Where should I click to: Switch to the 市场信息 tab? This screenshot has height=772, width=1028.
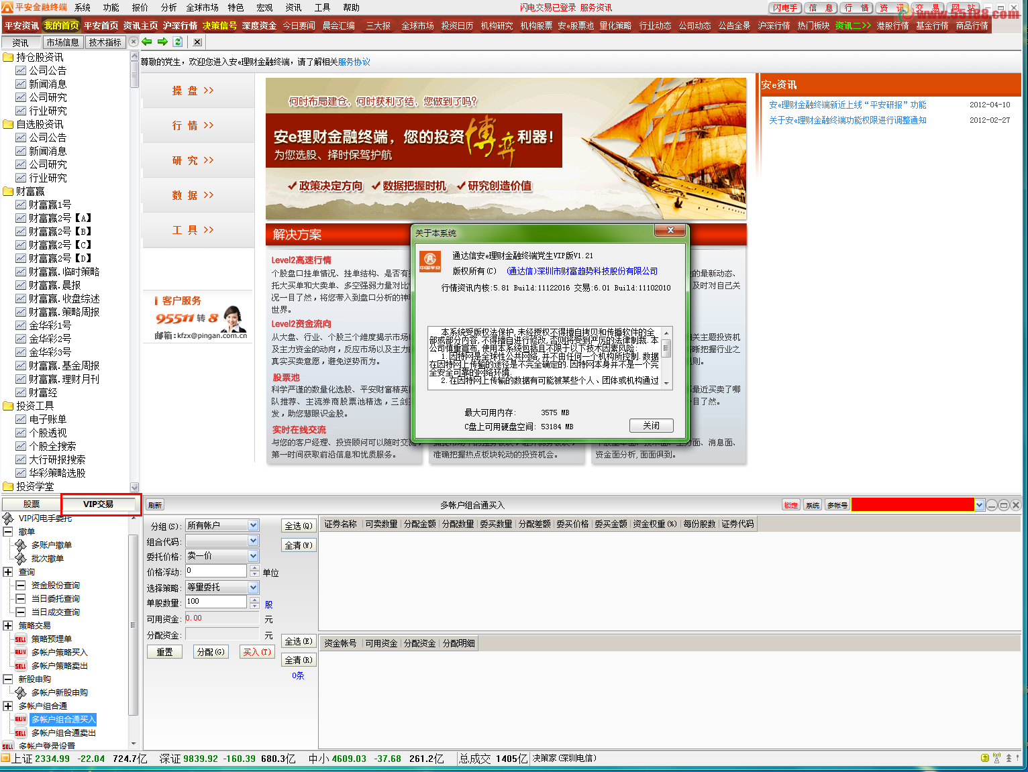point(63,42)
